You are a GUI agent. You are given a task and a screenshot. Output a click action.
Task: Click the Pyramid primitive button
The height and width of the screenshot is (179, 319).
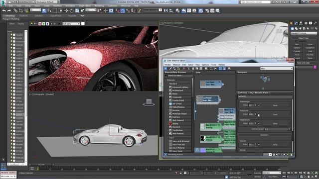pos(310,55)
